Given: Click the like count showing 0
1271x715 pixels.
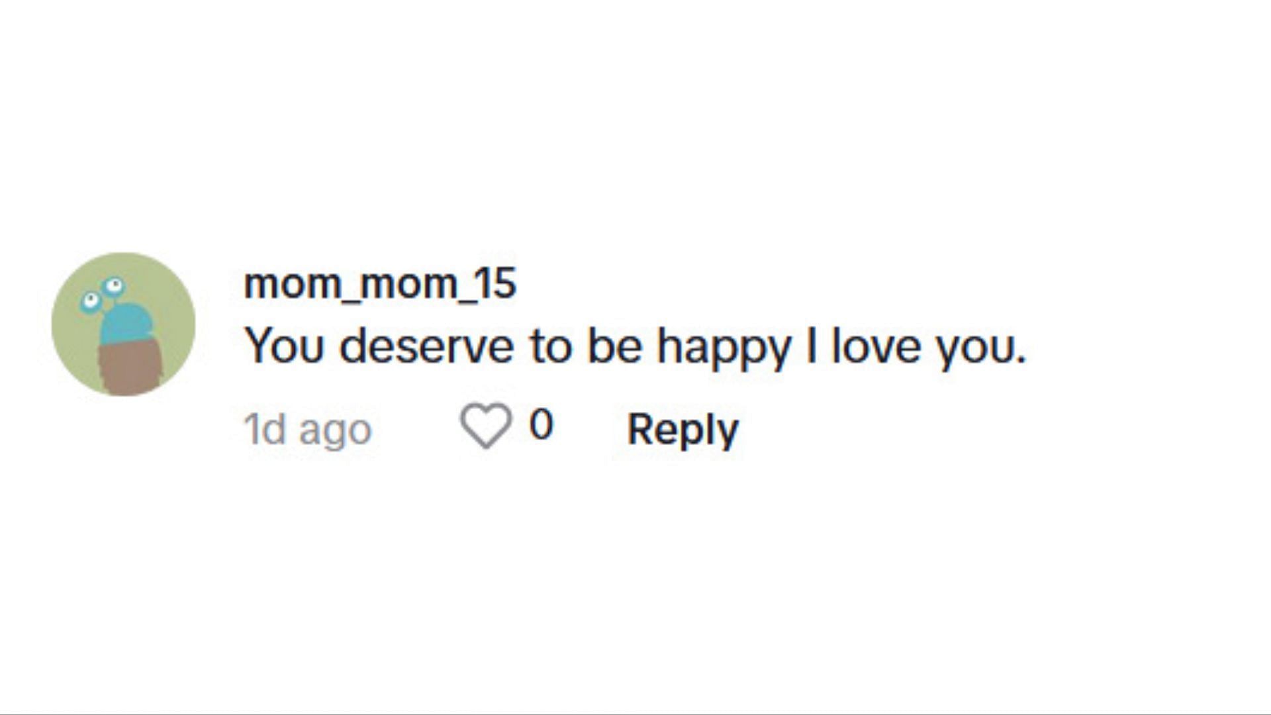Looking at the screenshot, I should [x=541, y=424].
